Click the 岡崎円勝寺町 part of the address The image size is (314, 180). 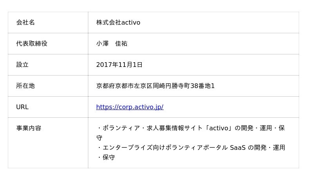click(172, 86)
